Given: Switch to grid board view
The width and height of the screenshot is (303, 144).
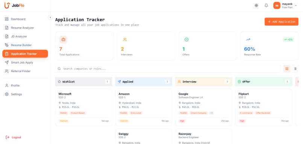Looking at the screenshot, I should (x=287, y=69).
